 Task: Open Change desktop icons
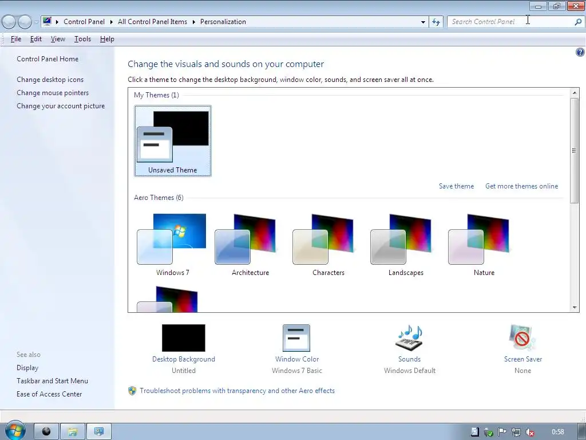pyautogui.click(x=50, y=79)
